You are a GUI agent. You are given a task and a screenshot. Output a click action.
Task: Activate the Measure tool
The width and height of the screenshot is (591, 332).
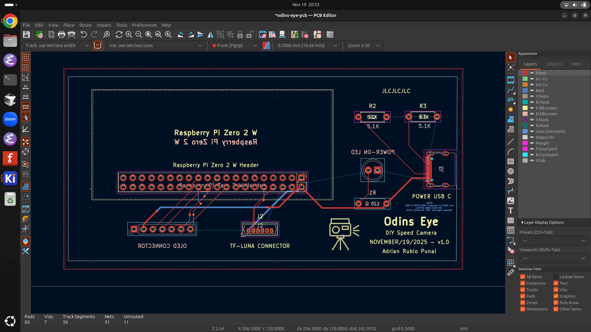(511, 272)
